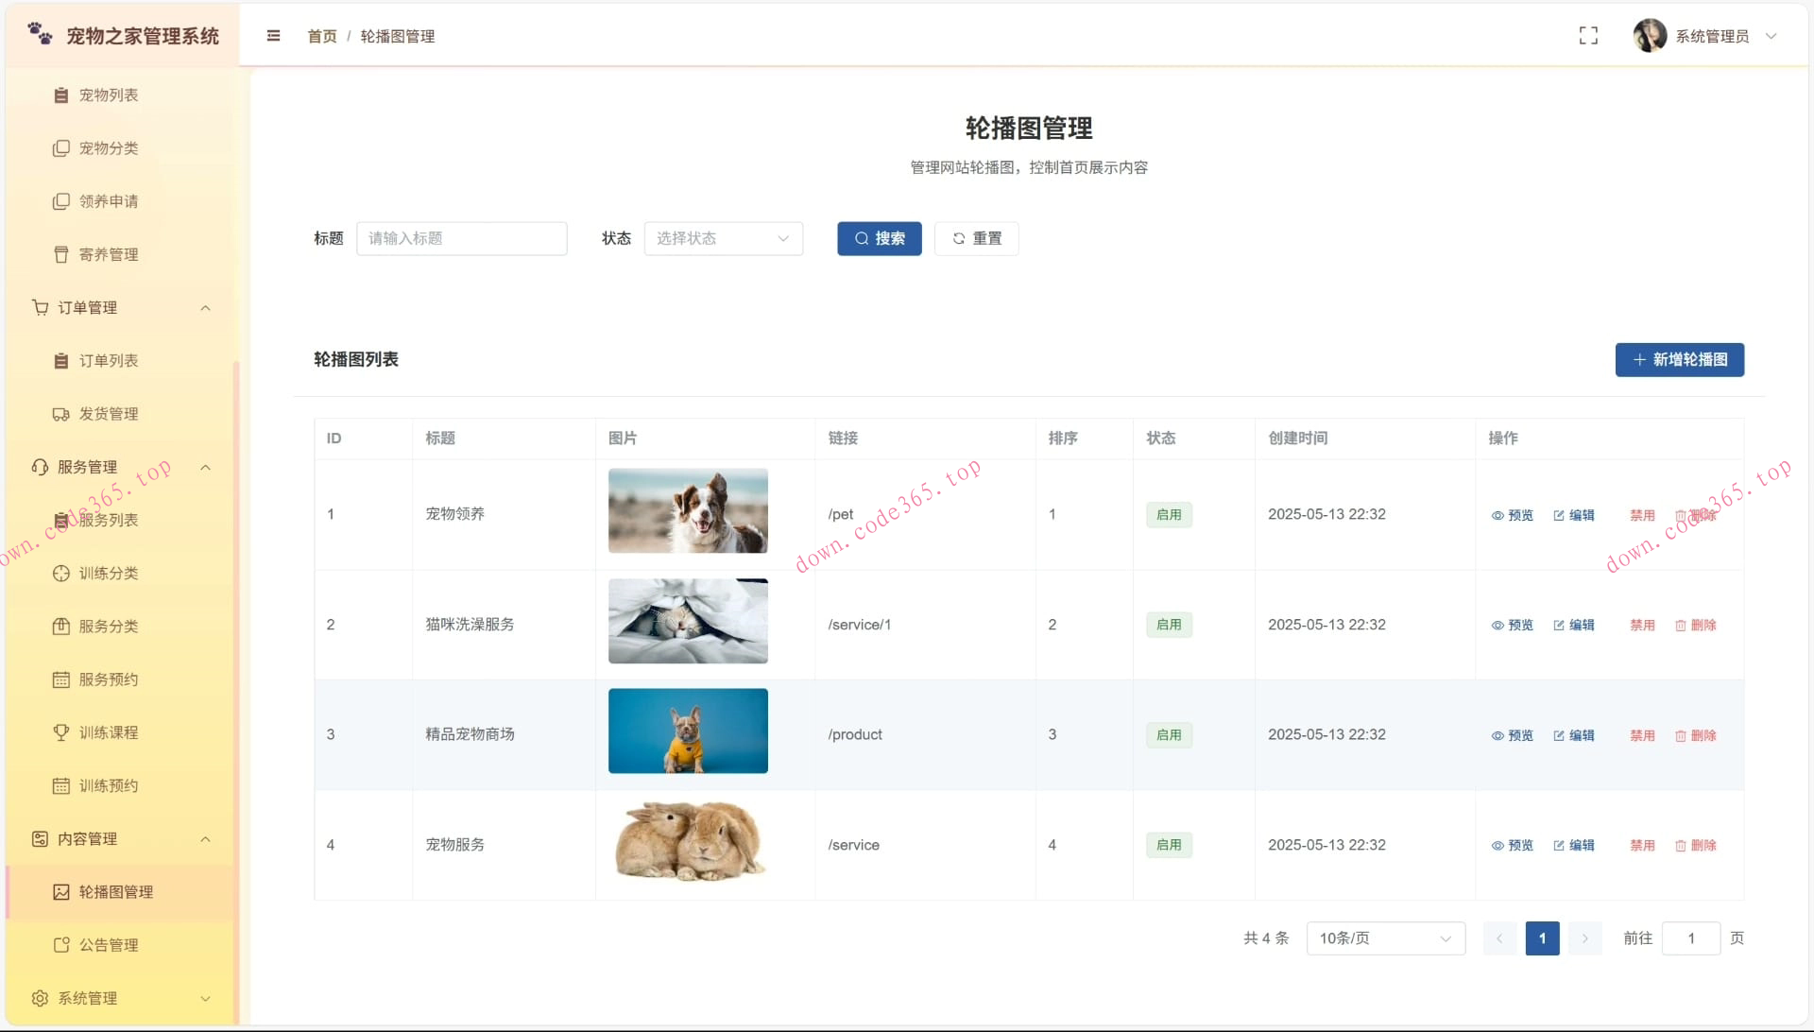This screenshot has height=1032, width=1814.
Task: Open 公告管理 in the sidebar
Action: [109, 944]
